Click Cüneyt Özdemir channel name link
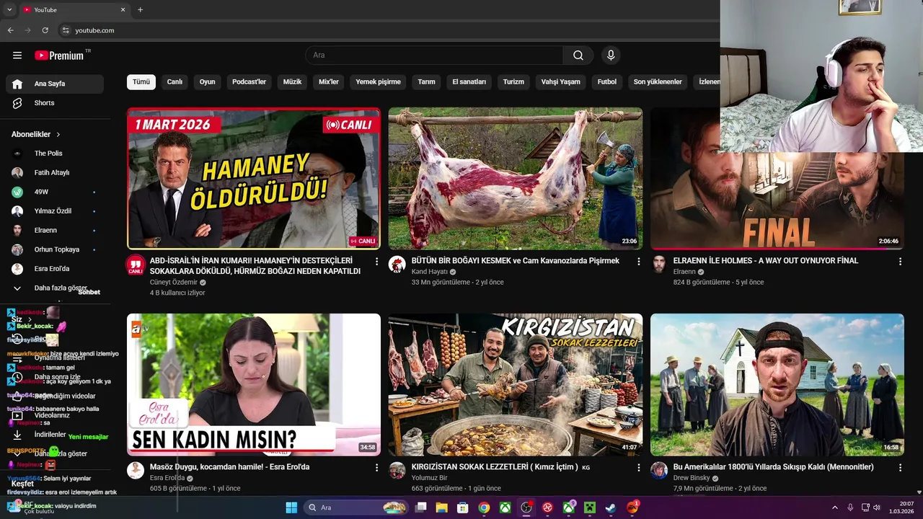Viewport: 923px width, 519px height. (174, 283)
